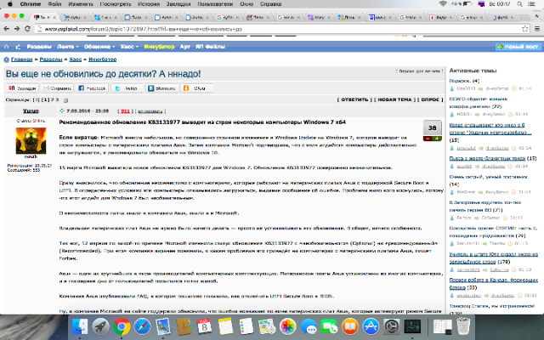This screenshot has height=340, width=544.
Task: Open Арт in the blue navbar
Action: 185,47
